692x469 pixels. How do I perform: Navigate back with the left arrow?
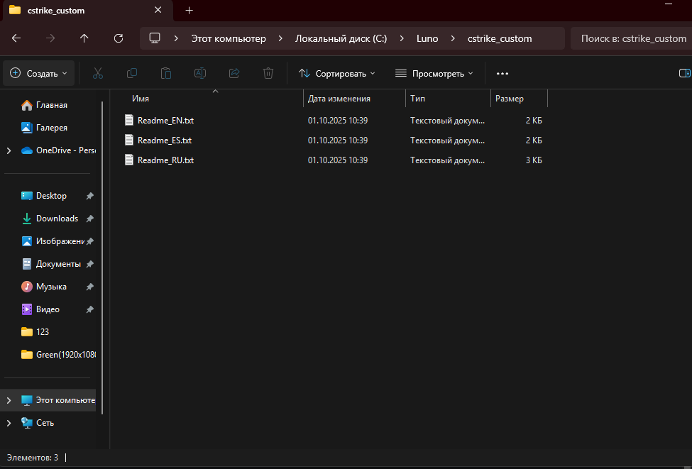point(16,38)
